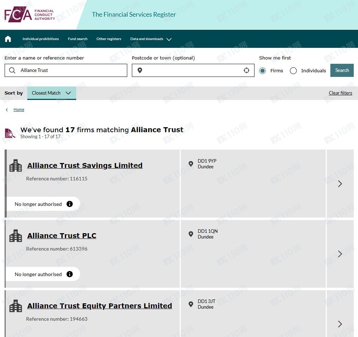
Task: Open Alliance Trust PLC link
Action: [62, 235]
